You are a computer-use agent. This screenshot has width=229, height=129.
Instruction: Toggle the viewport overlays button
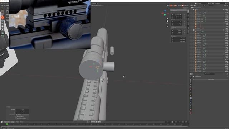pos(175,6)
